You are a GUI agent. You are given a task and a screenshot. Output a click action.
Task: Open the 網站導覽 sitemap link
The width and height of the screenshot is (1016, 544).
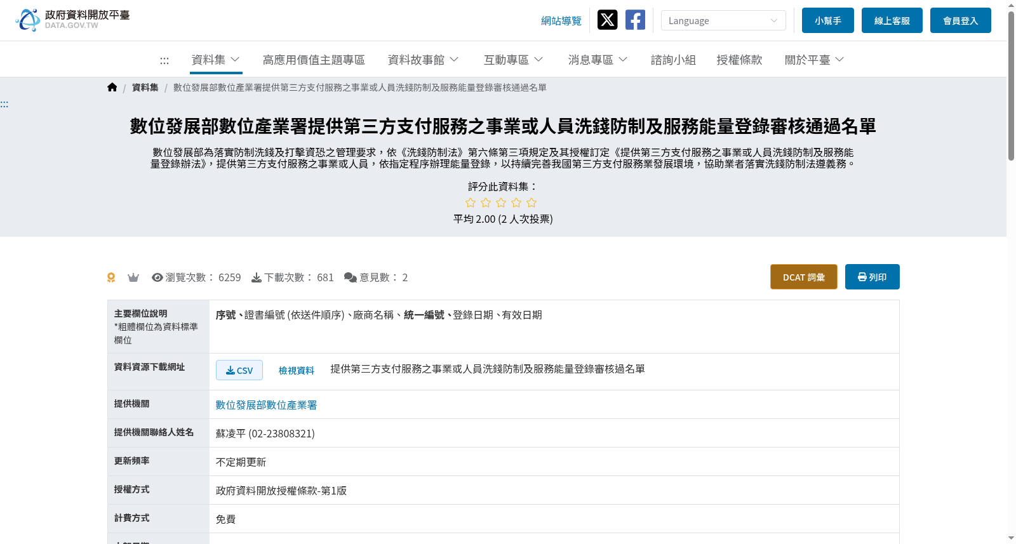coord(561,21)
